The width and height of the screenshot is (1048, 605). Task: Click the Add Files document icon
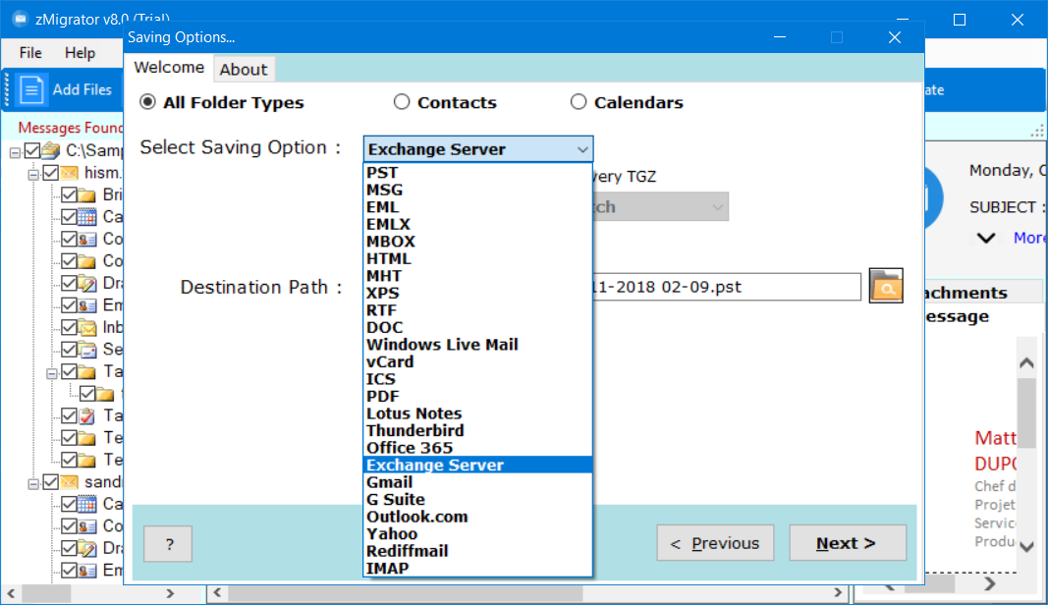(x=31, y=89)
